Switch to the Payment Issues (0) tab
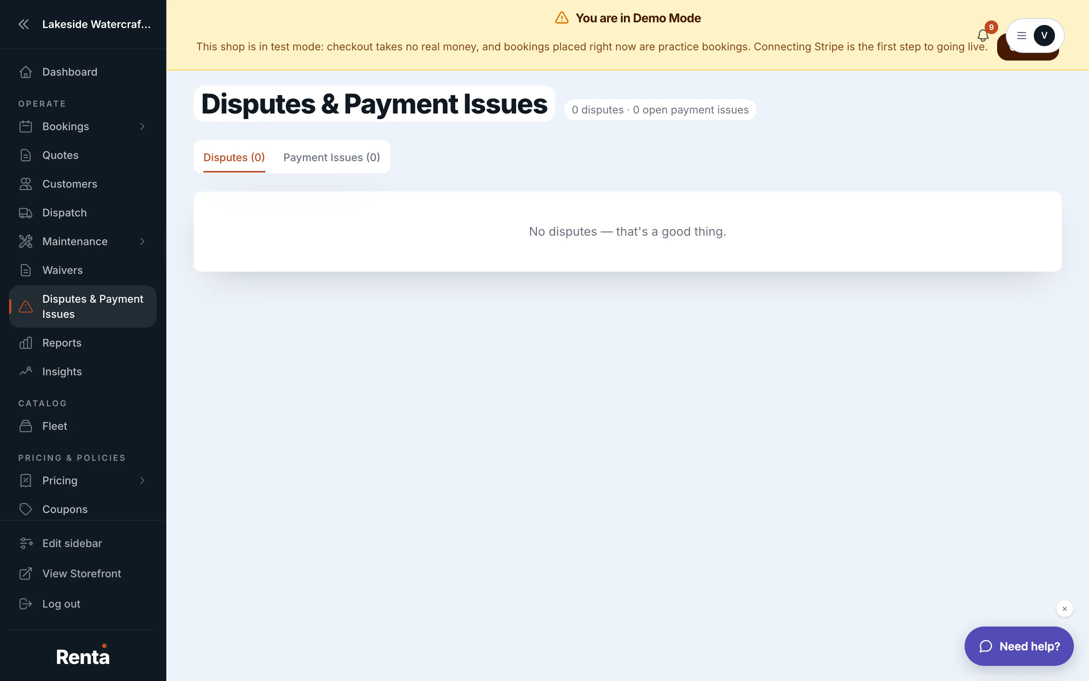1089x681 pixels. pos(332,158)
